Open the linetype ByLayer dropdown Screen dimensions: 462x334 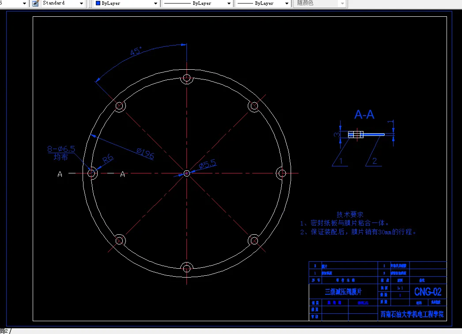229,3
